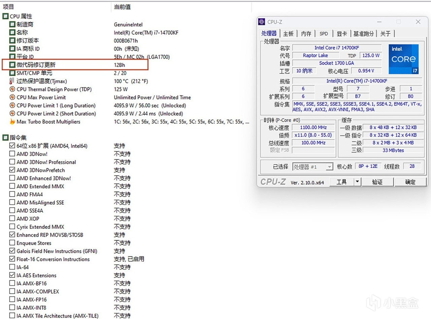Click the 倍频 field showing x11.0
The image size is (431, 319).
pos(314,135)
